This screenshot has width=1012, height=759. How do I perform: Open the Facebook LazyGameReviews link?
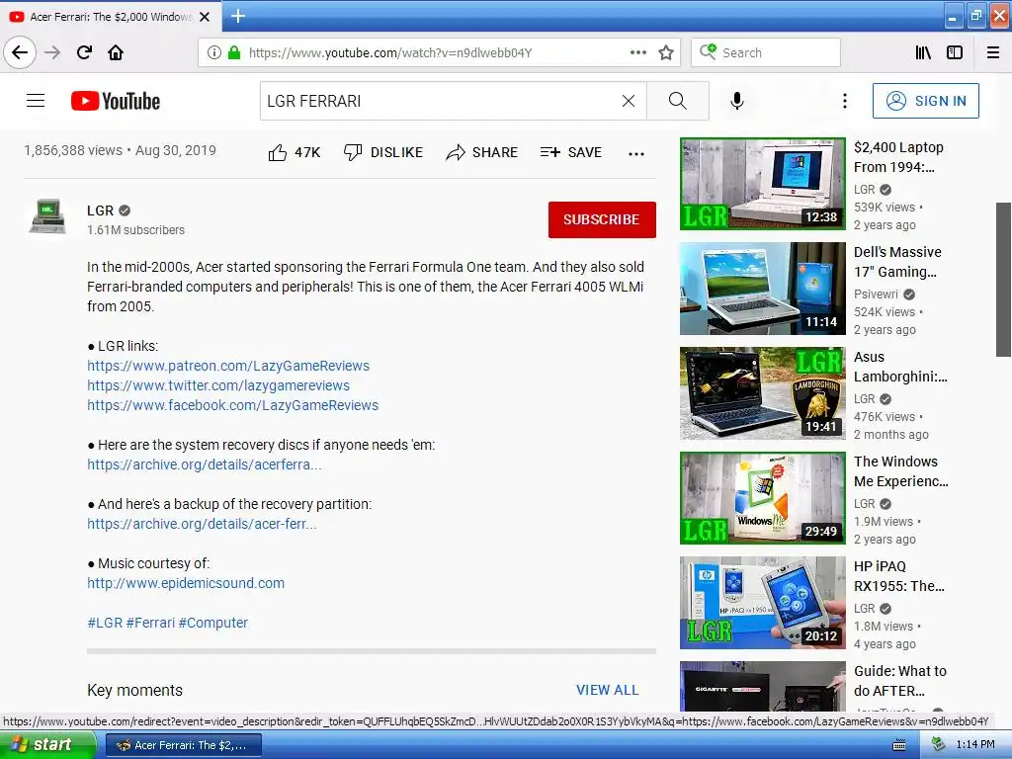coord(233,405)
